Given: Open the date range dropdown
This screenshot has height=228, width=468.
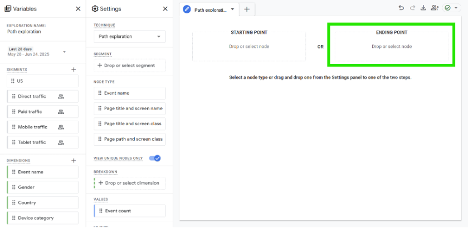Looking at the screenshot, I should point(64,52).
